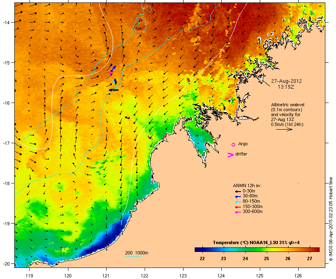Click the 123 longitude axis label
This screenshot has height=279, width=336.
[x=183, y=276]
